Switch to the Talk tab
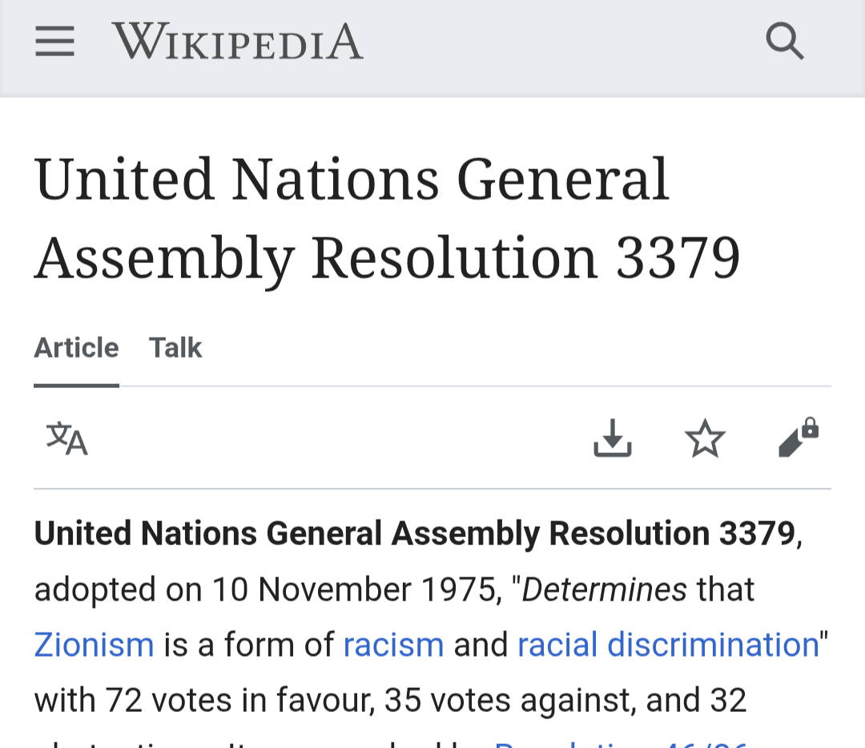Image resolution: width=865 pixels, height=748 pixels. click(175, 348)
